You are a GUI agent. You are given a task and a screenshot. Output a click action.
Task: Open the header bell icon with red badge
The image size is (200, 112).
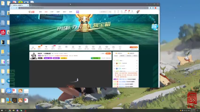(128, 11)
